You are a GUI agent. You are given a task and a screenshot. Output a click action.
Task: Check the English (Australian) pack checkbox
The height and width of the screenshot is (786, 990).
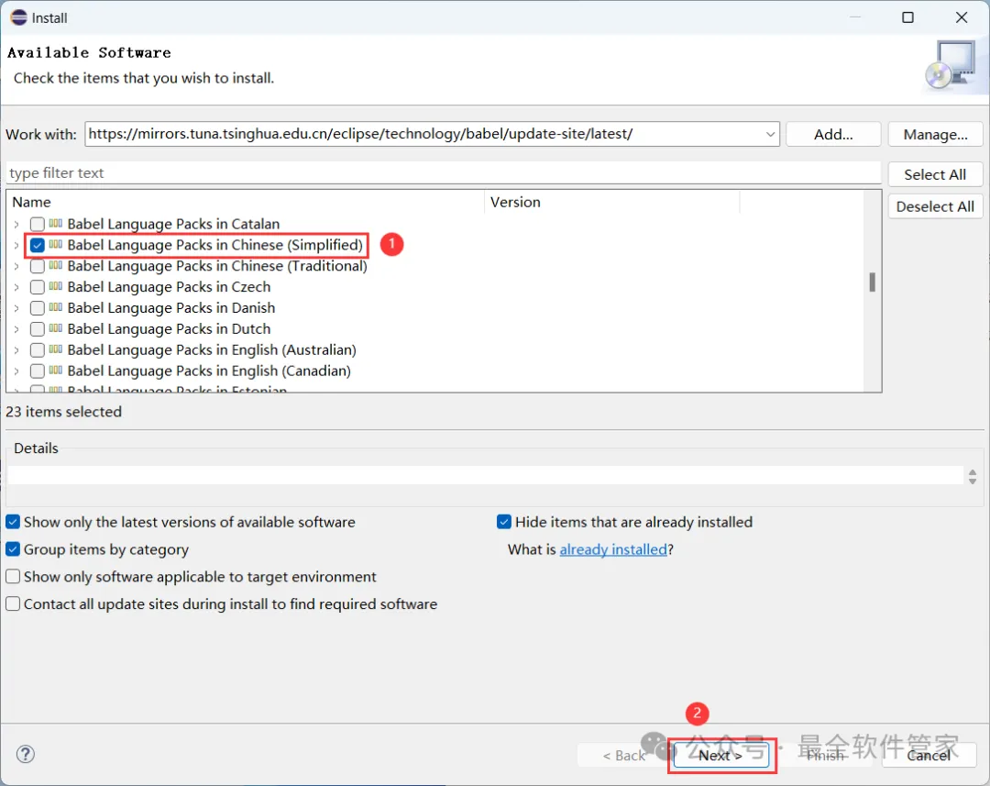(38, 350)
